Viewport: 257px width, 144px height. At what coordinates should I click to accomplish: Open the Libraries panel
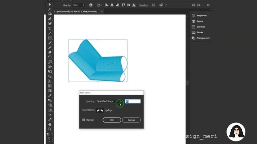coord(198,27)
